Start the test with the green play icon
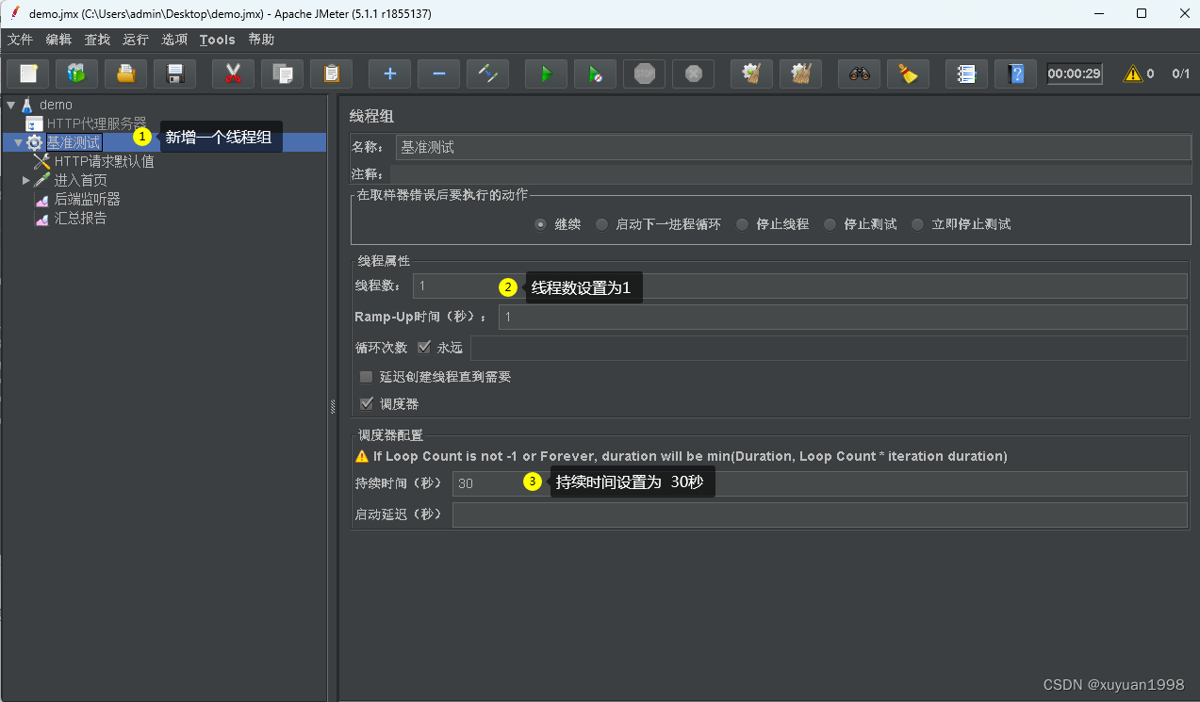Viewport: 1200px width, 702px height. 546,73
